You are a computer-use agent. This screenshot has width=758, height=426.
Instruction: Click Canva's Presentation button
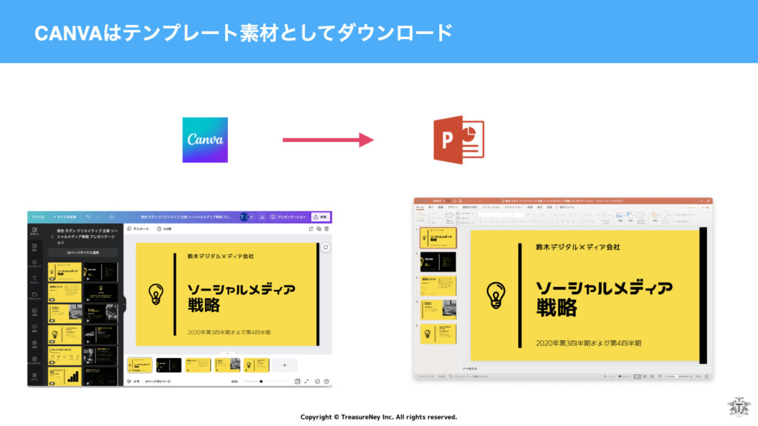coord(288,217)
